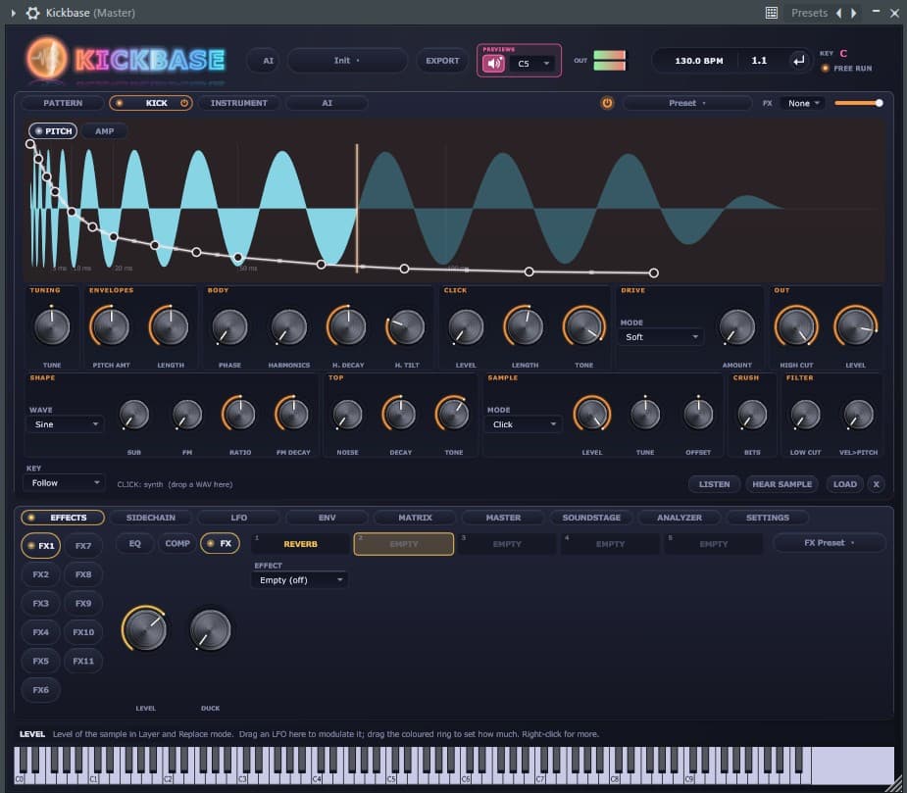
Task: Open the plugin gear settings icon
Action: coord(33,13)
